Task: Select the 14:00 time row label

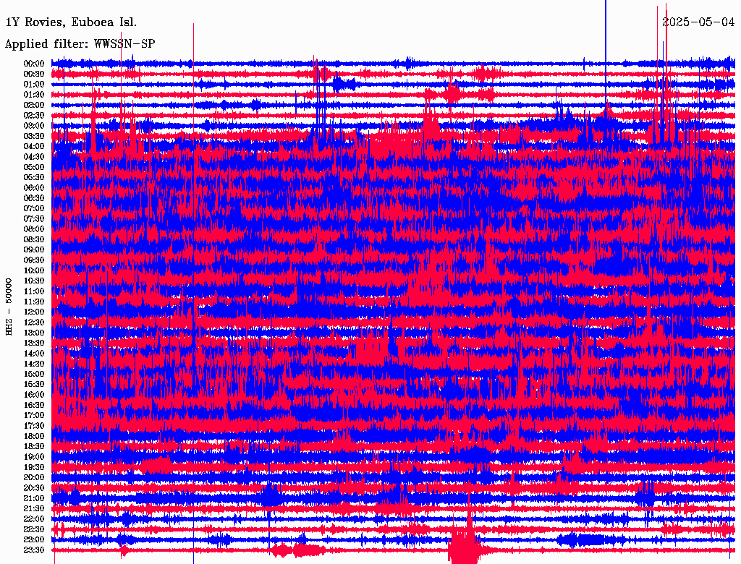Action: 34,354
